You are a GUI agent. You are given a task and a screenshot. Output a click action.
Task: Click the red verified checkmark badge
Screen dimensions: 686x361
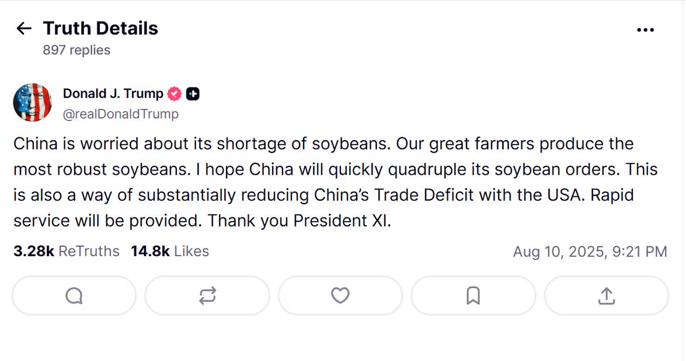(175, 94)
